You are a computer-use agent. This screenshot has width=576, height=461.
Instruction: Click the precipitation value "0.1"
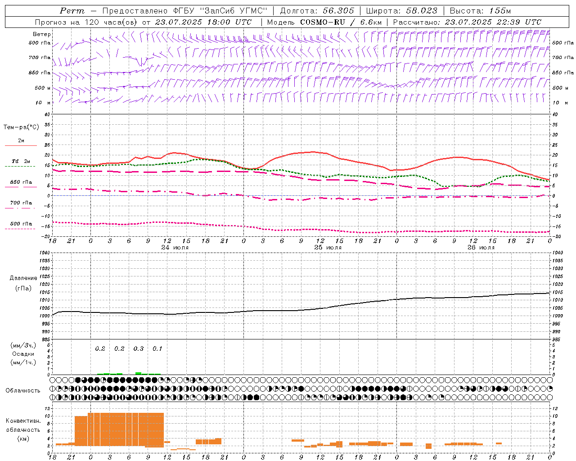[157, 348]
